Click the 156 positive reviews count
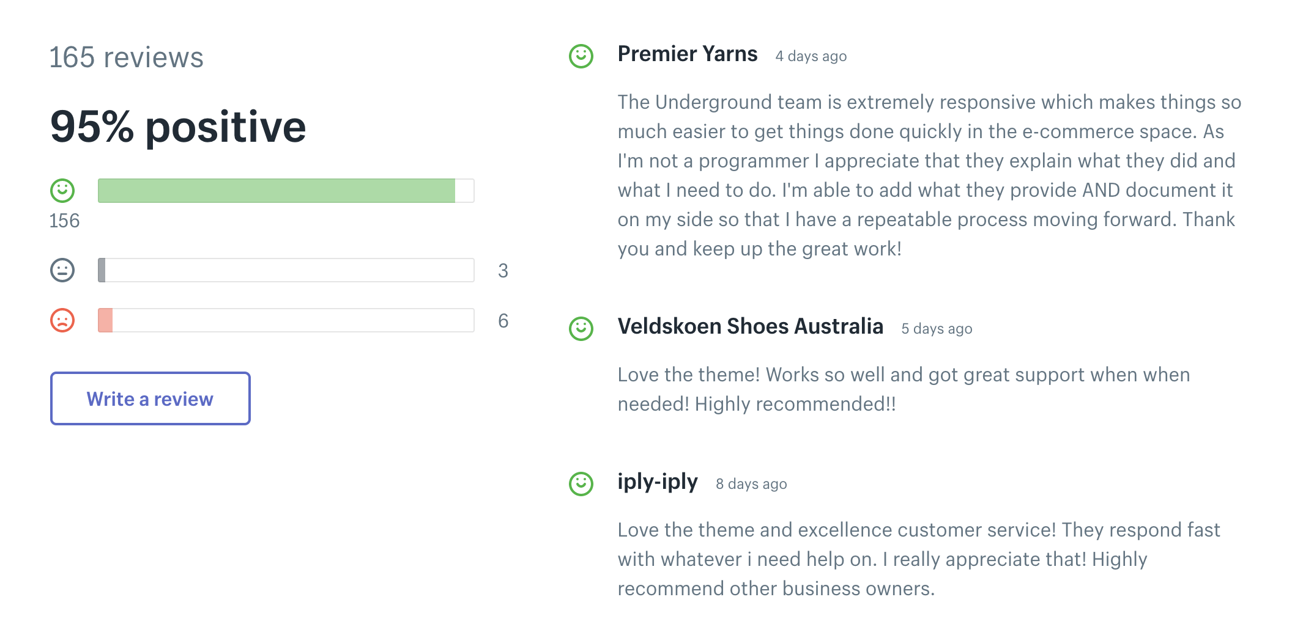Image resolution: width=1303 pixels, height=627 pixels. [64, 221]
